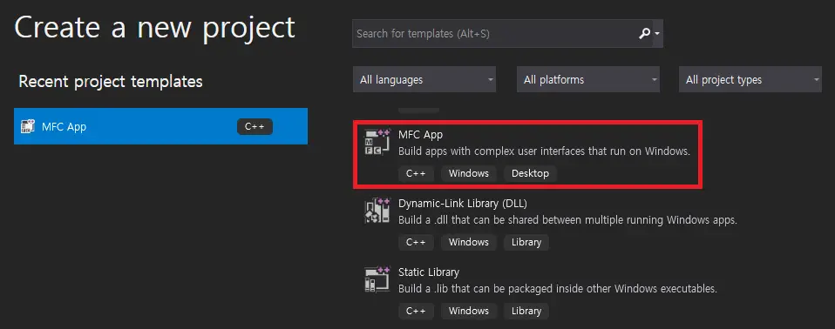
Task: Click MFC App description text
Action: [x=544, y=151]
